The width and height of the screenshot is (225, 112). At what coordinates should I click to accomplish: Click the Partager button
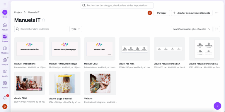[162, 13]
